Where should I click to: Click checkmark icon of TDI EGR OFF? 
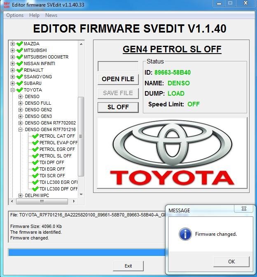[x=35, y=169]
